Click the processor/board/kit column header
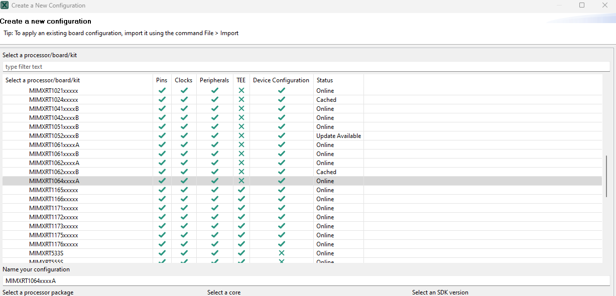Screen dimensions: 616x296 pyautogui.click(x=77, y=80)
